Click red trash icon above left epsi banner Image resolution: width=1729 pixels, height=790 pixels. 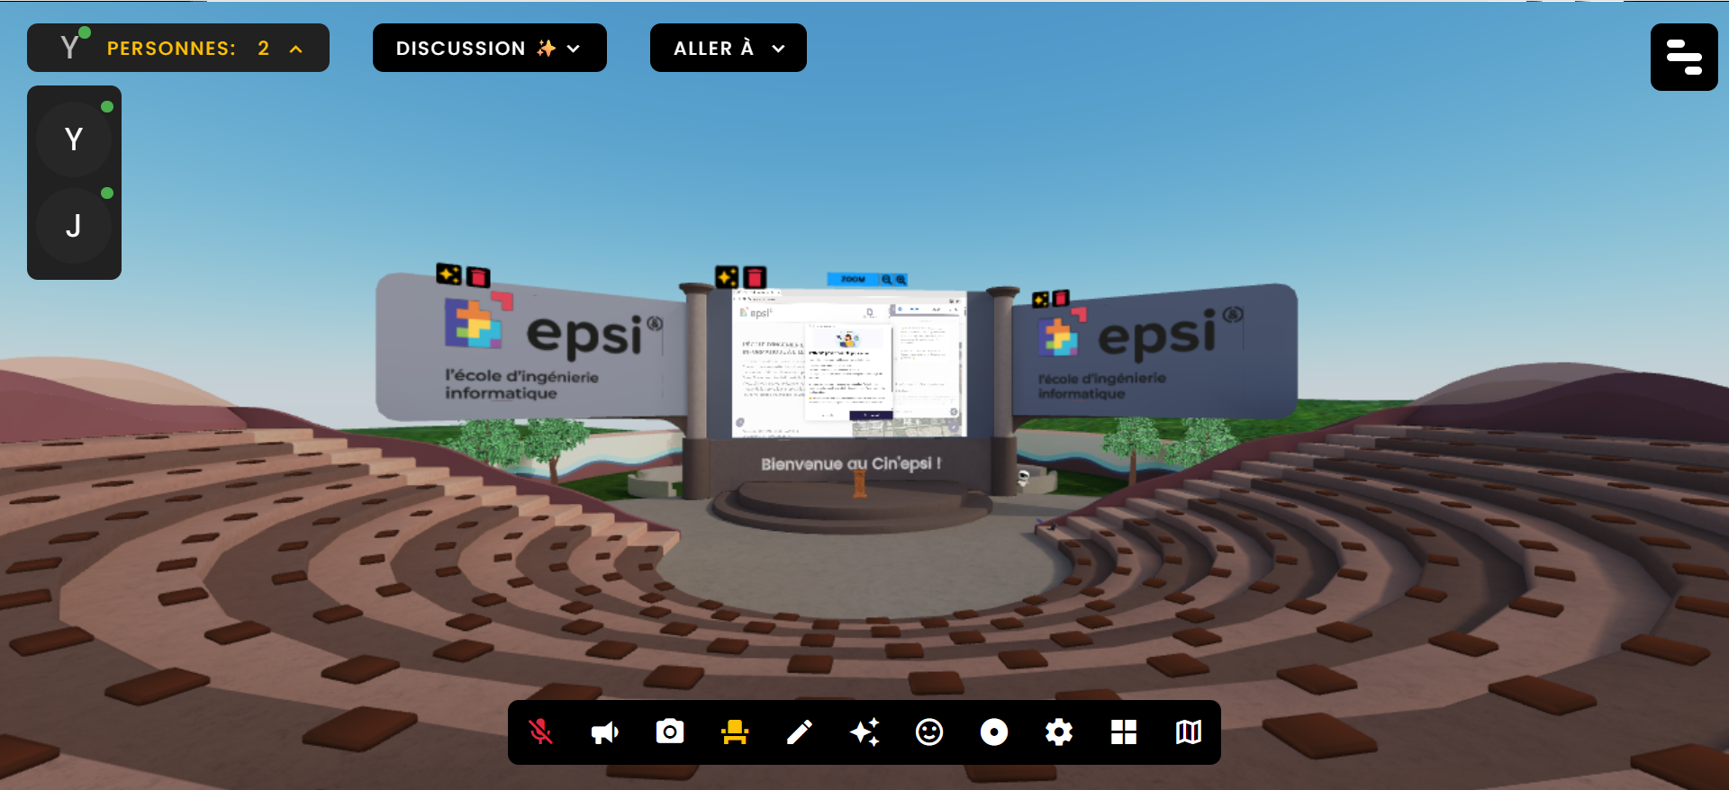point(478,276)
